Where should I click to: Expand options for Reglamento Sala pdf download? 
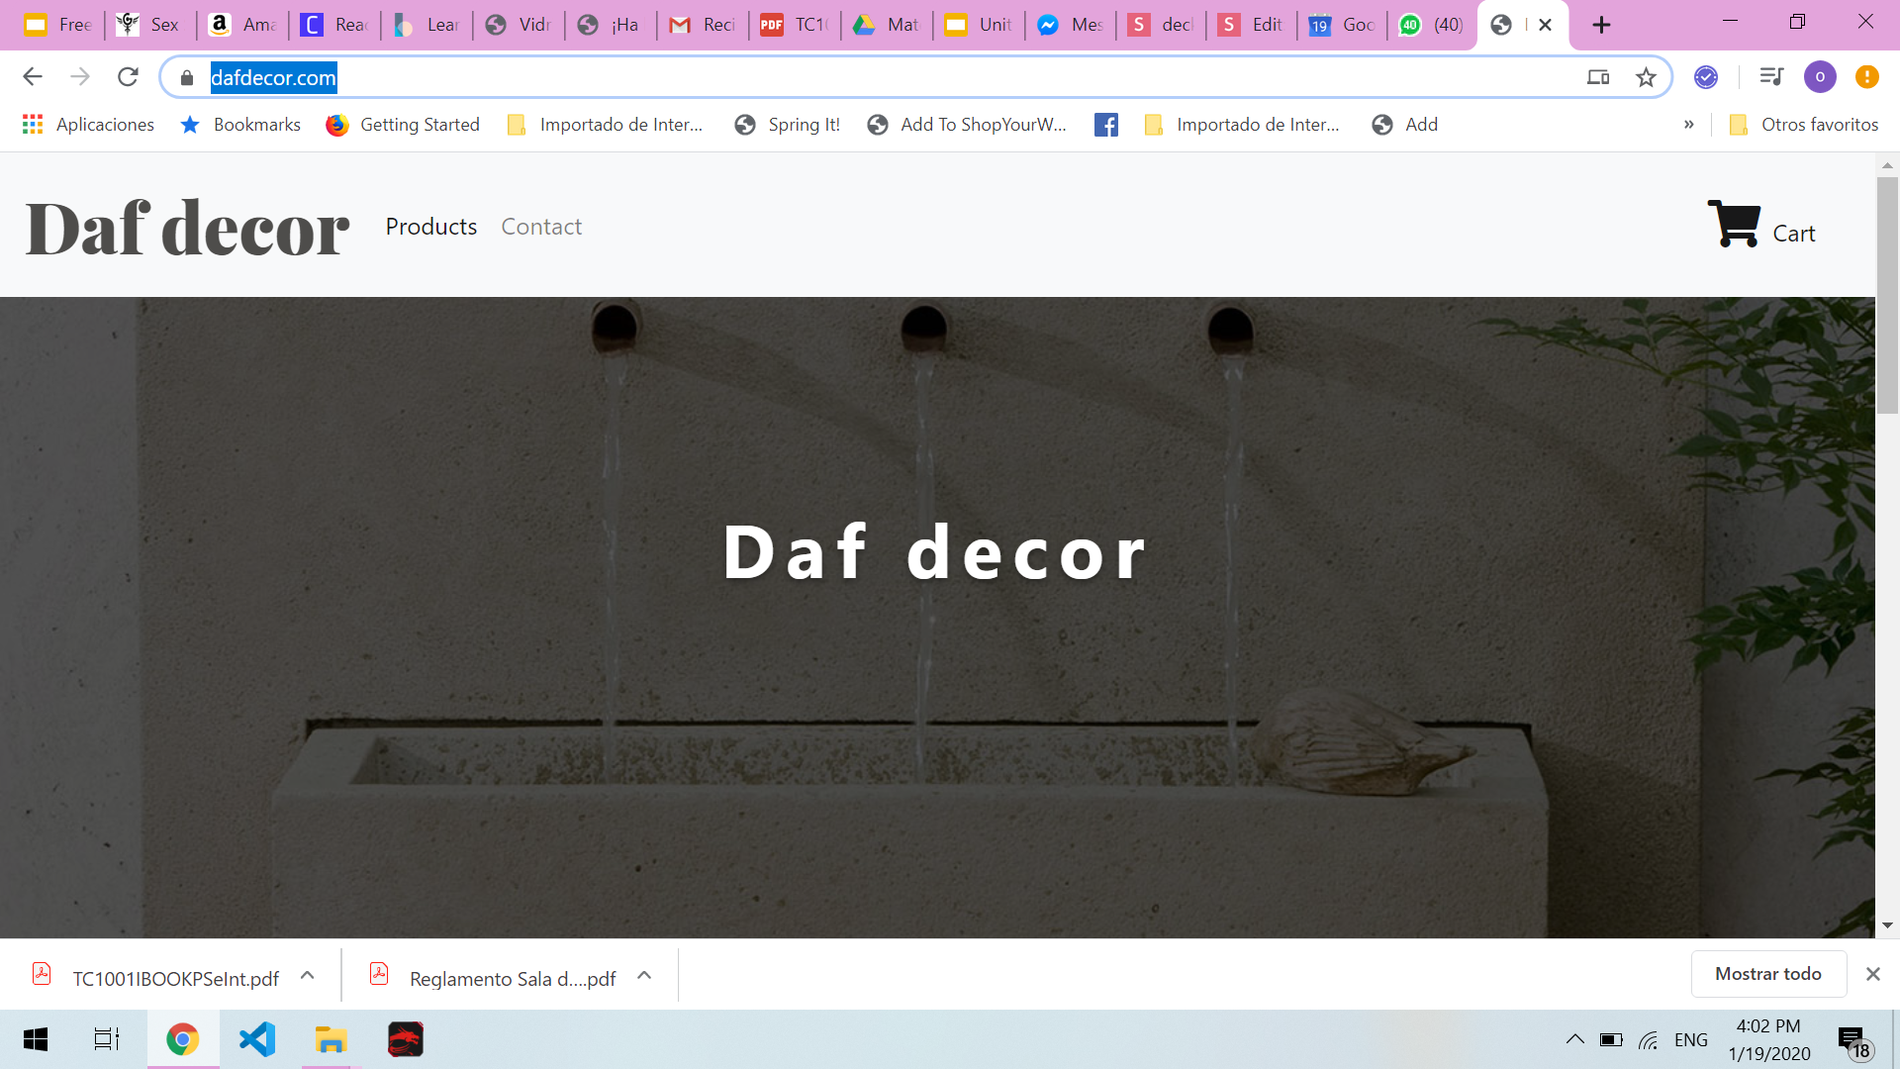[x=645, y=976]
